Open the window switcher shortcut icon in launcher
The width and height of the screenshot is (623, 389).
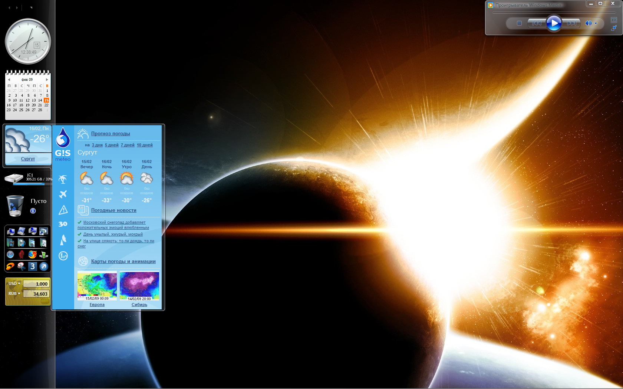click(44, 232)
